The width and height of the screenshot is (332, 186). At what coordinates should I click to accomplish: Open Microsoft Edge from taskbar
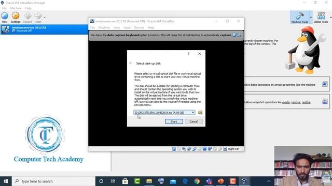coord(185,181)
